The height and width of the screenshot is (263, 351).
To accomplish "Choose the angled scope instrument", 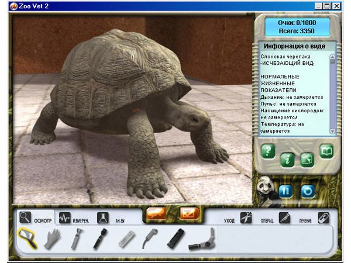I will coord(202,238).
